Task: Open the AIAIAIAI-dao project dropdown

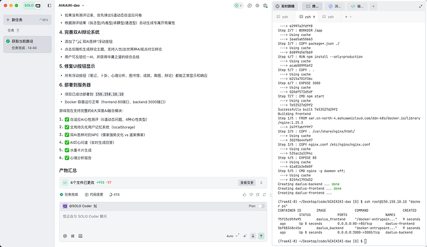Action: 71,6
